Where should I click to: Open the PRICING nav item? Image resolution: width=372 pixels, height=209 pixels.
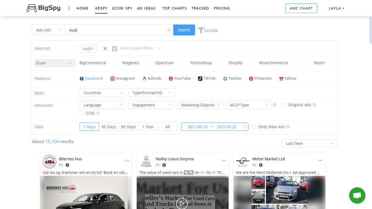pos(222,8)
